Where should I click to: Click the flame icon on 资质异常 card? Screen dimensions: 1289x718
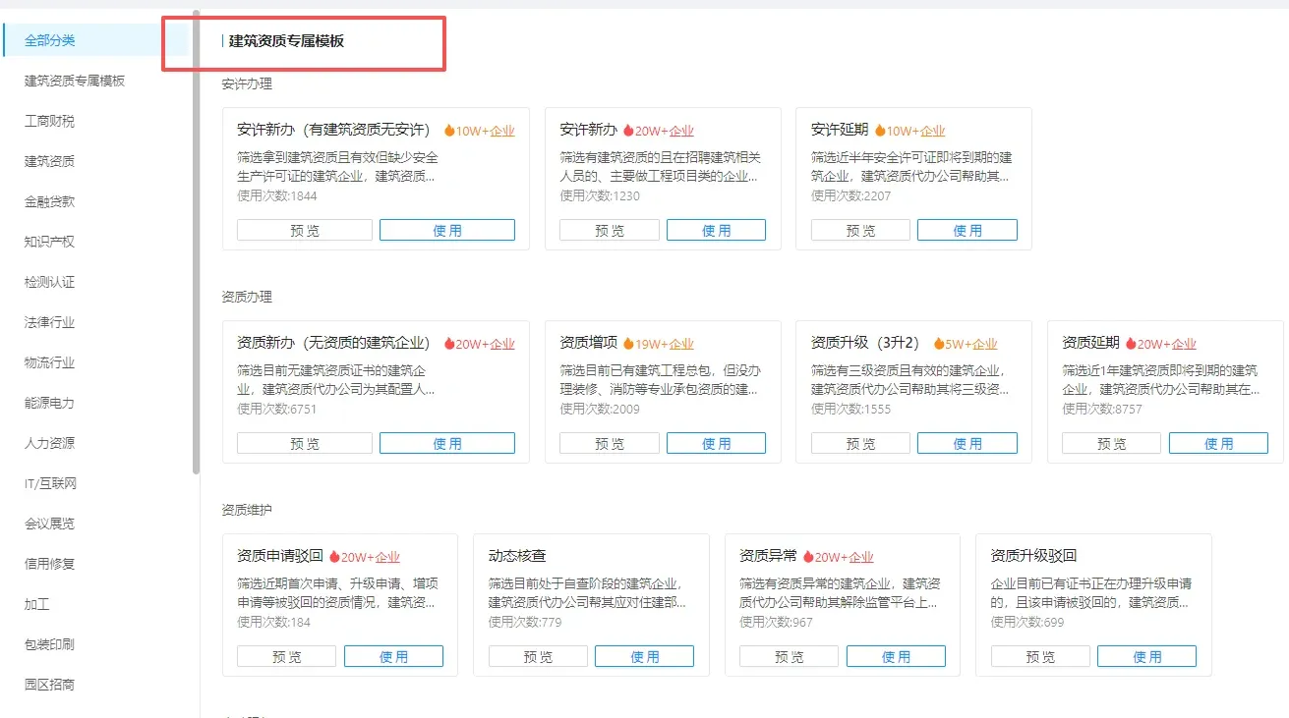808,557
